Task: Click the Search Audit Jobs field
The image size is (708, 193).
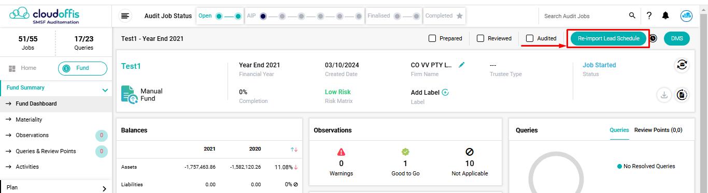Action: coord(584,16)
